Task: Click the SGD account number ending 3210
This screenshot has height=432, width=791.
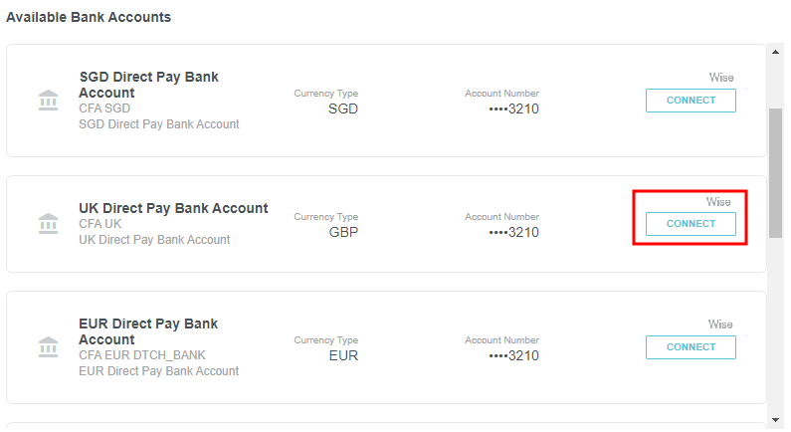Action: (x=513, y=108)
